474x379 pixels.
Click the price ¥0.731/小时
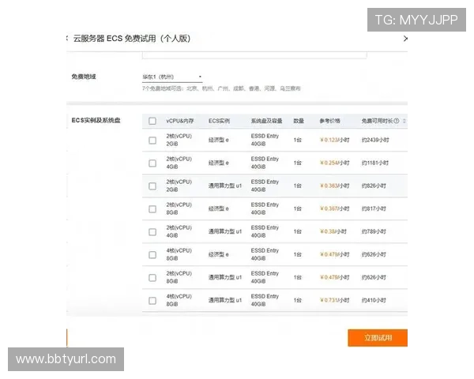pyautogui.click(x=335, y=300)
